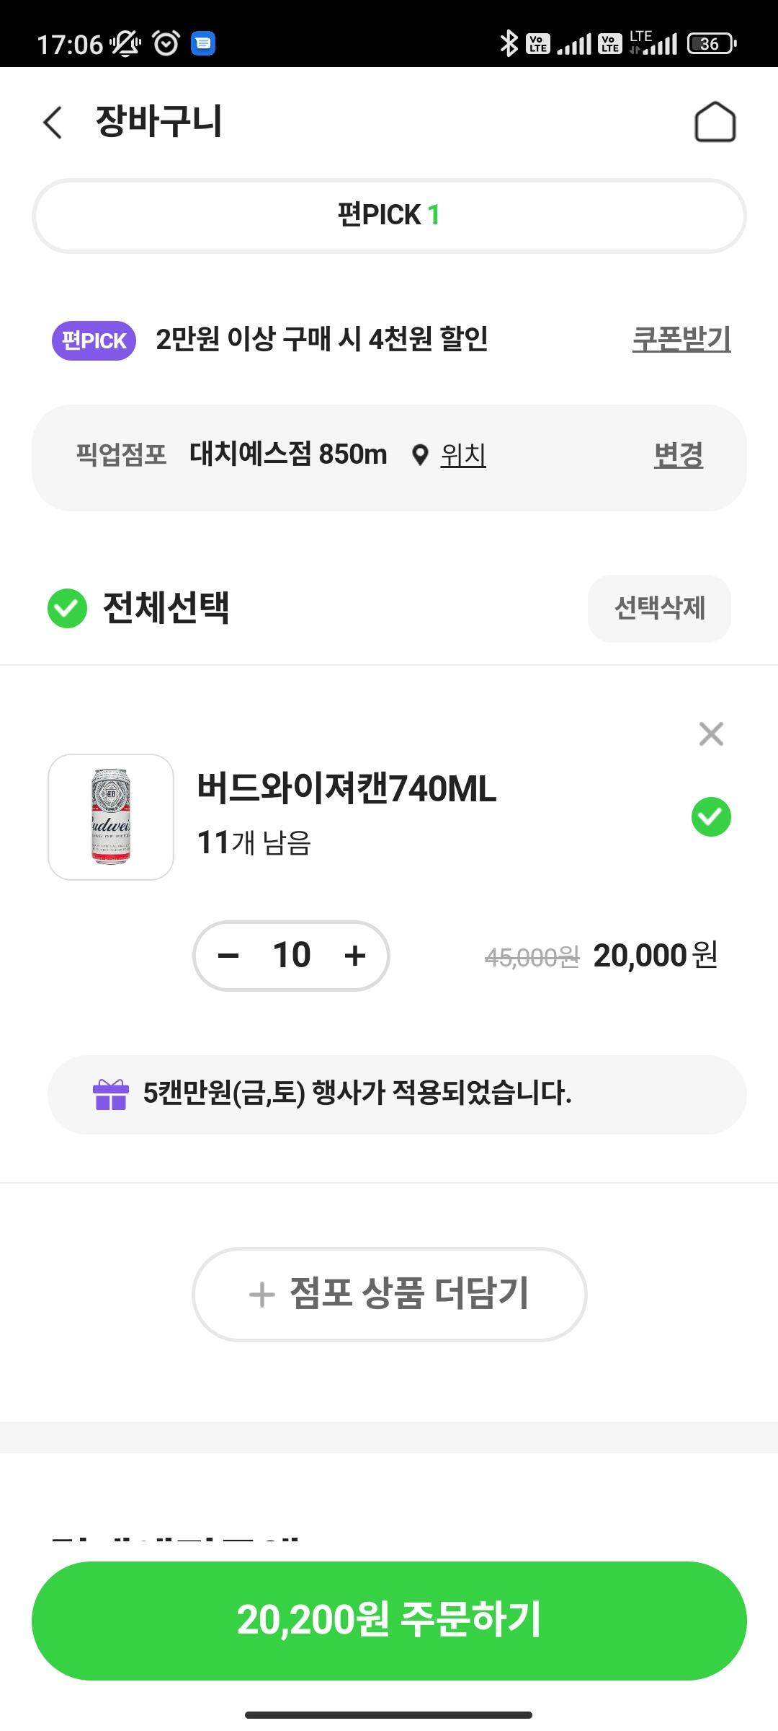778x1731 pixels.
Task: Tap the location pin icon
Action: [x=420, y=455]
